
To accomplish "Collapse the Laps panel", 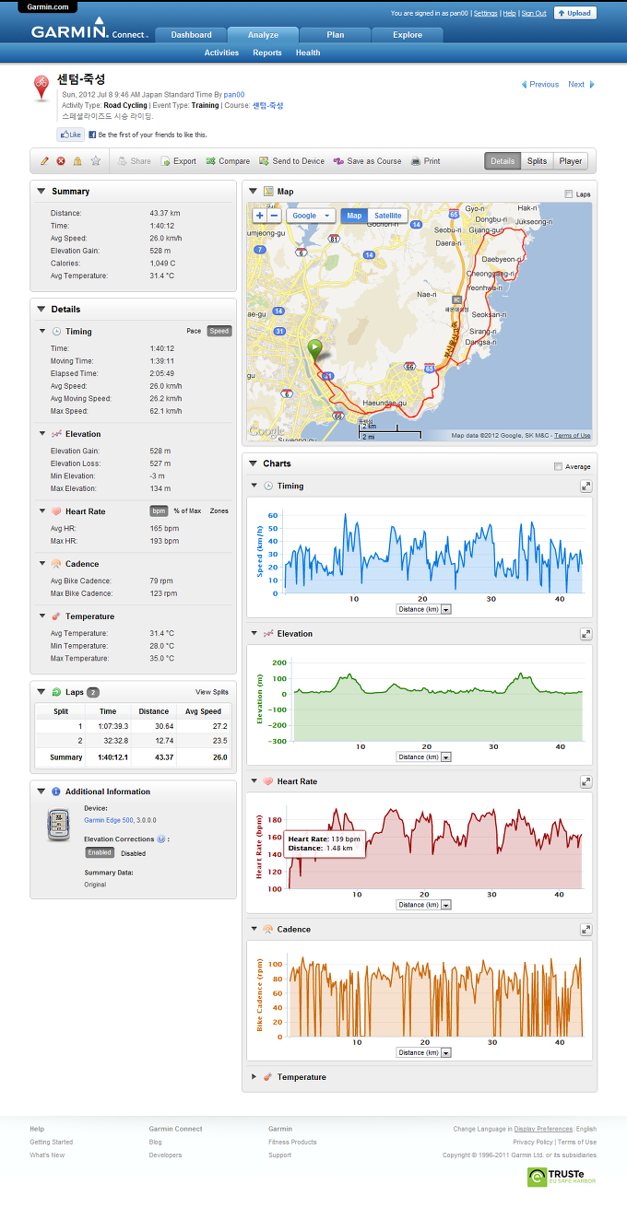I will coord(41,691).
